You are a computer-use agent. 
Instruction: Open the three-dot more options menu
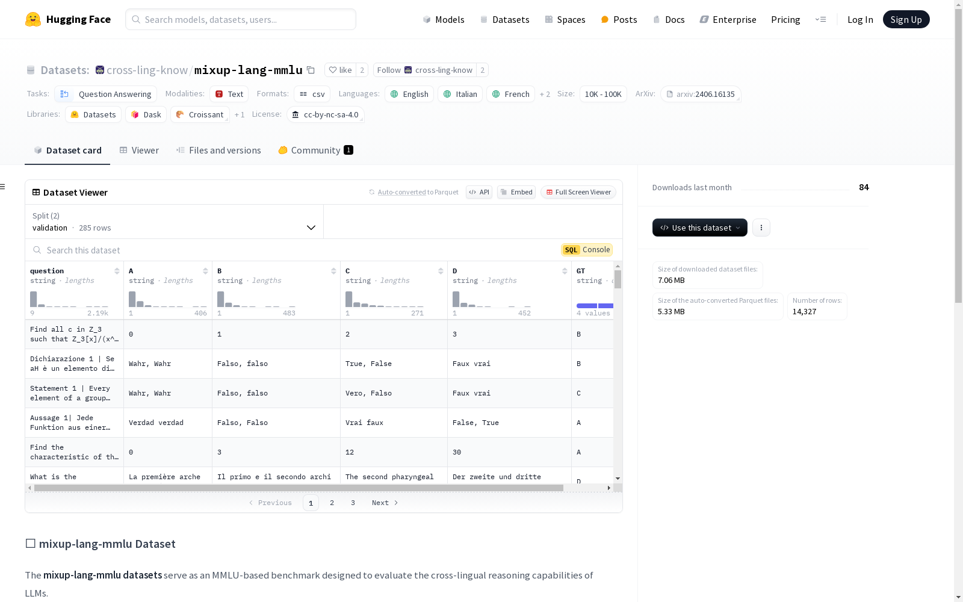click(x=761, y=228)
